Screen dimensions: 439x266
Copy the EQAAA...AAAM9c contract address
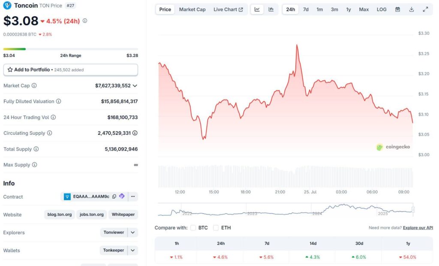coord(114,196)
